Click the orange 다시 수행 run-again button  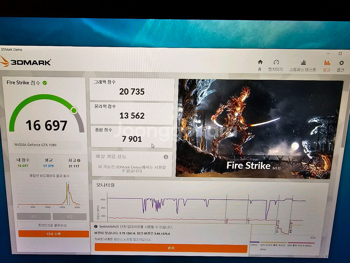pyautogui.click(x=54, y=234)
